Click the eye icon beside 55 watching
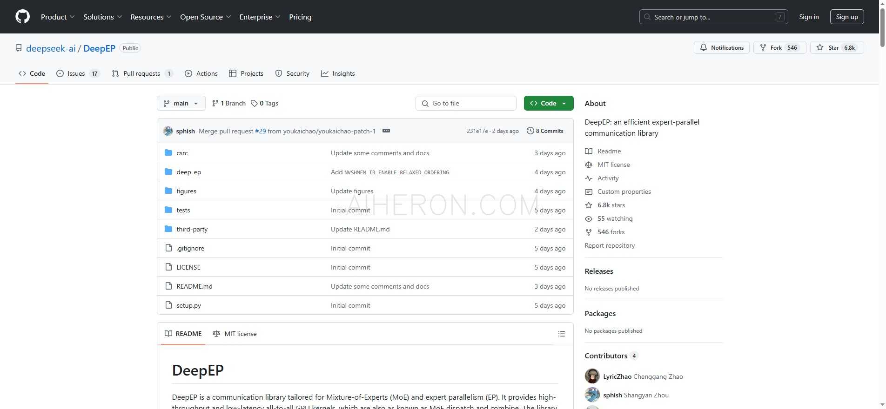886x409 pixels. pos(589,219)
